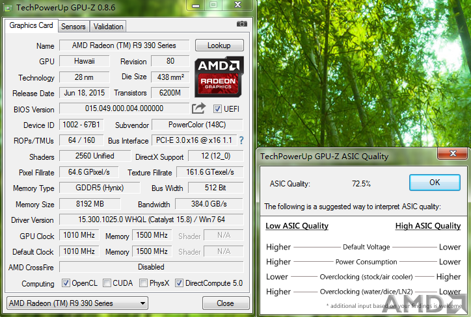
Task: Toggle the CUDA checkbox
Action: point(107,283)
